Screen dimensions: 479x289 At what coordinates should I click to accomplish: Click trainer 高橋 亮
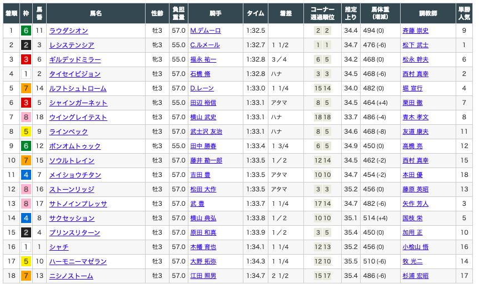coord(412,146)
